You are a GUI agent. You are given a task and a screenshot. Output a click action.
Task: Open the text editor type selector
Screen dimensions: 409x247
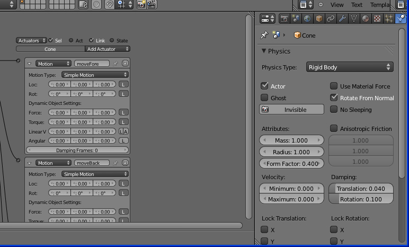click(x=306, y=4)
